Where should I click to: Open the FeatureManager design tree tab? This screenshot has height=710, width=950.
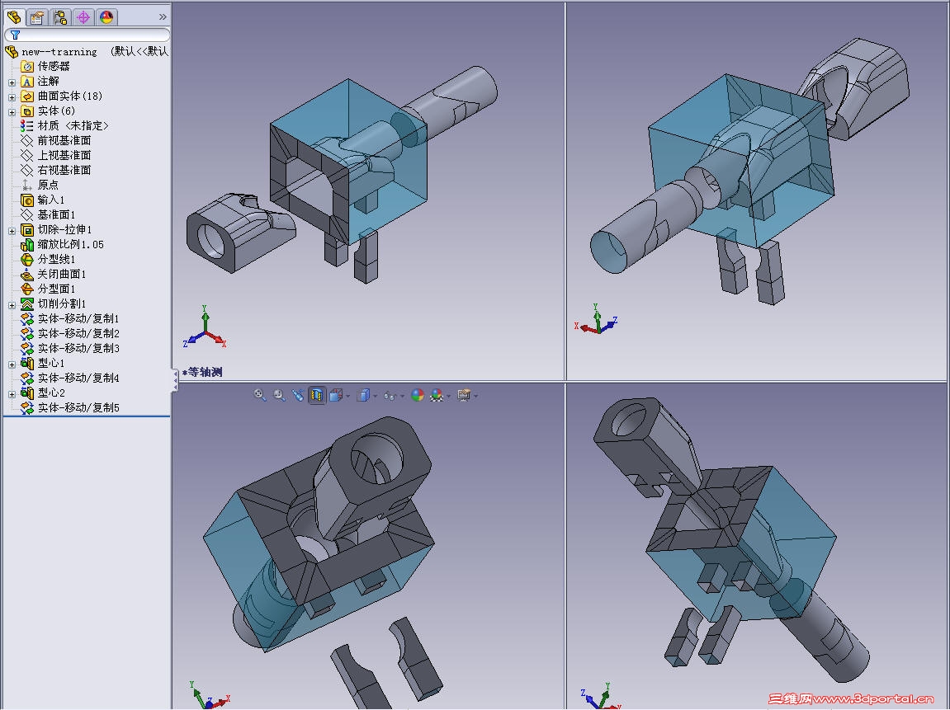pyautogui.click(x=14, y=17)
